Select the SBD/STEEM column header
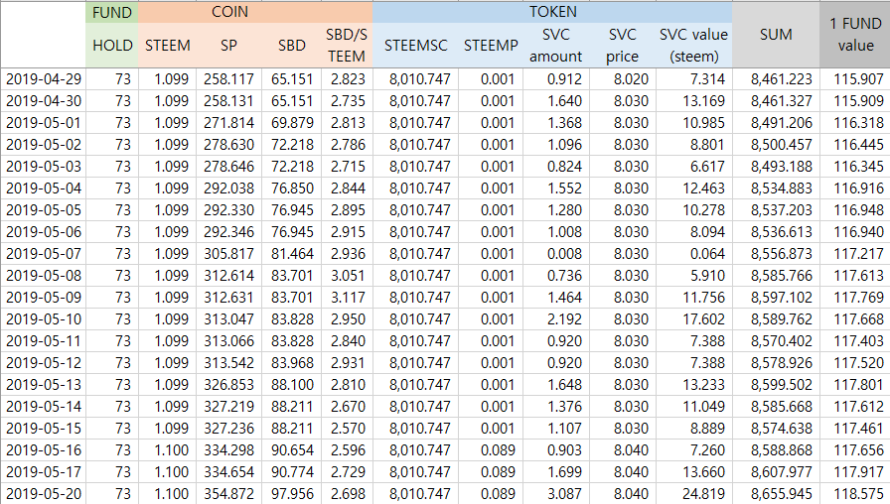890x504 pixels. (x=347, y=46)
